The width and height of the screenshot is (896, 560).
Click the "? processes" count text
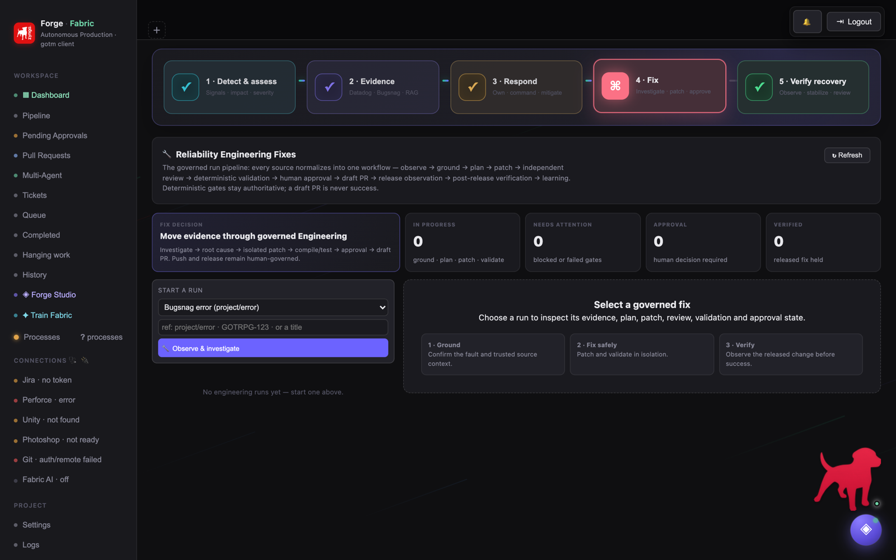pyautogui.click(x=101, y=337)
